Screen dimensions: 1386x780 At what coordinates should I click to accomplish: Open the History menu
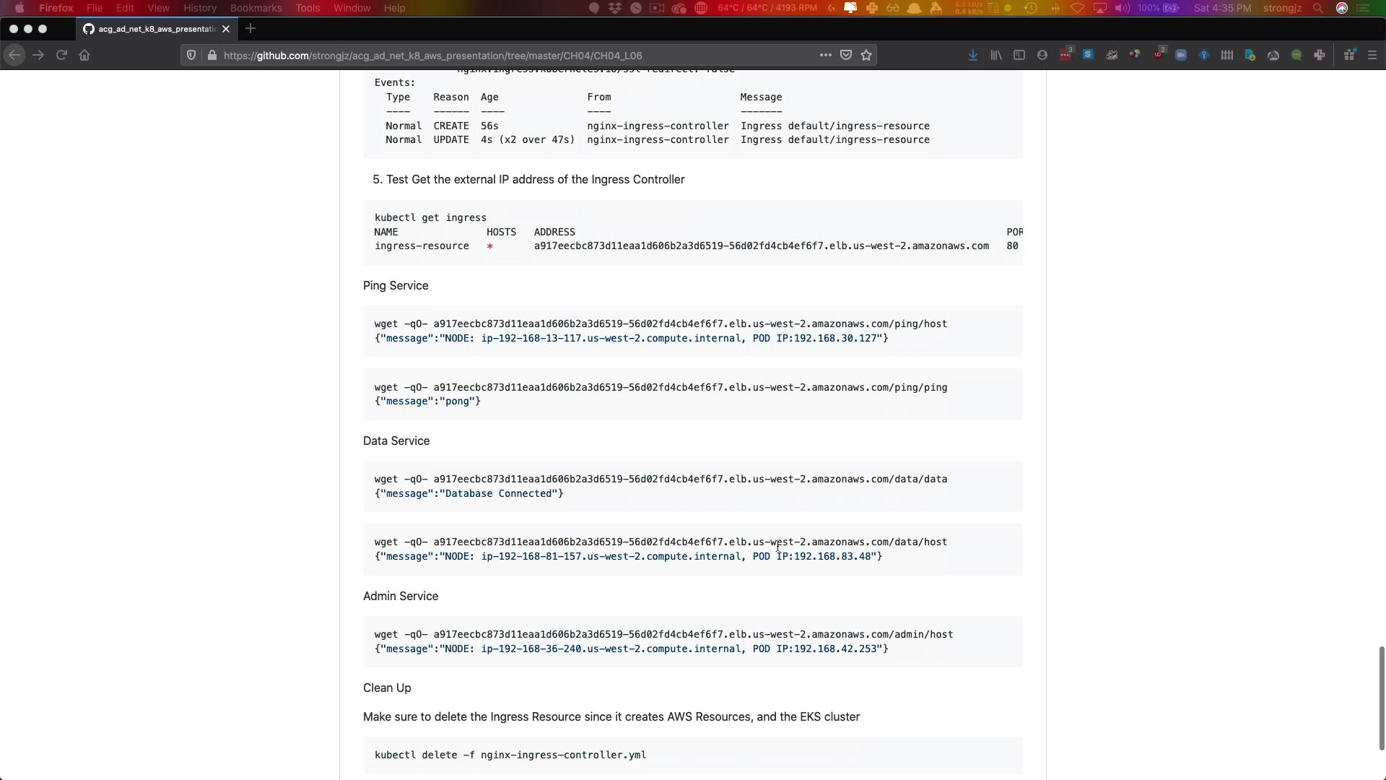[199, 8]
